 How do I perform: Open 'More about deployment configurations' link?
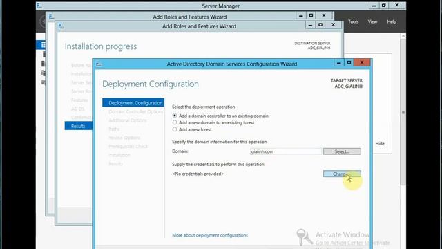(210, 235)
